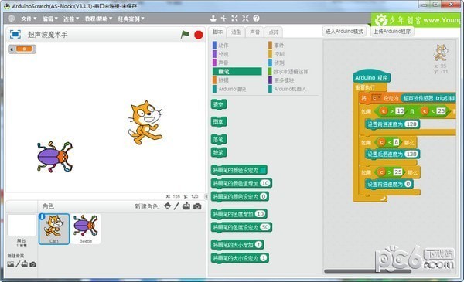Screen dimensions: 464x282
Task: Upload a backdrop from a file
Action: [25, 264]
